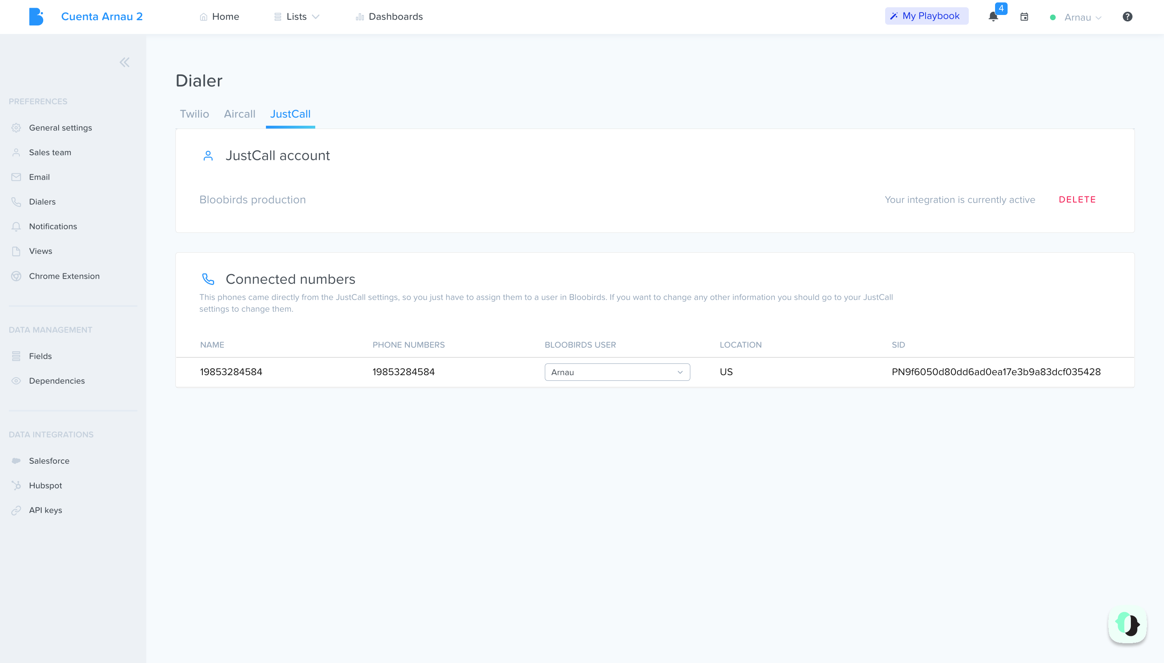Click the green online status dot
The width and height of the screenshot is (1164, 663).
pos(1052,17)
